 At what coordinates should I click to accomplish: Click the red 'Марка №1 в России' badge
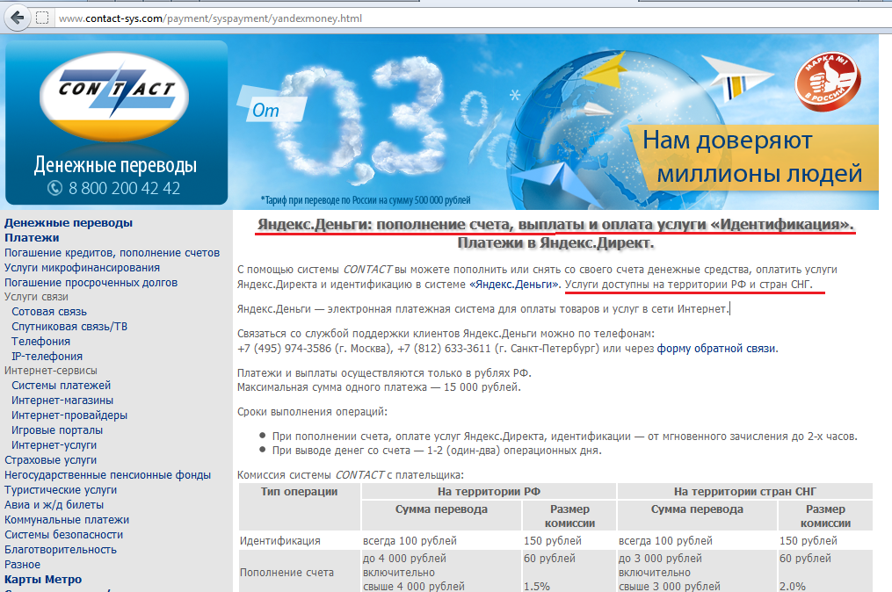point(828,80)
